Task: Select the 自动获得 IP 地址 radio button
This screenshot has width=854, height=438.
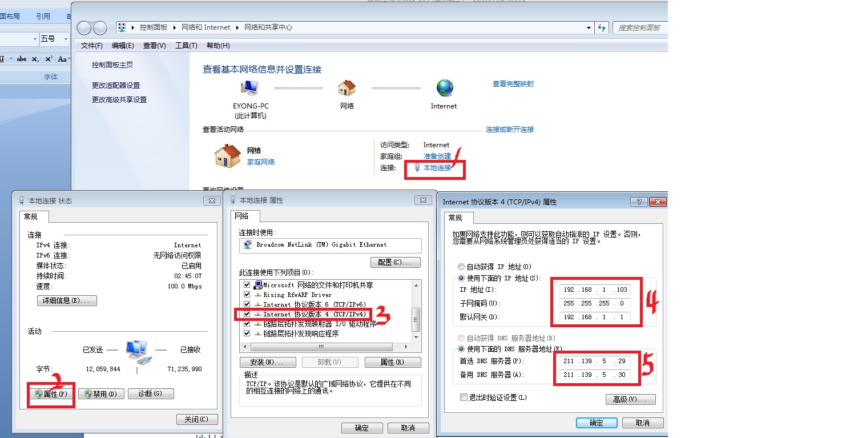Action: point(461,267)
